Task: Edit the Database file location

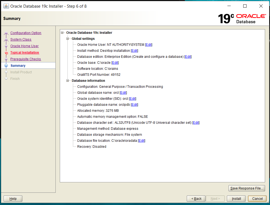Action: (141, 141)
